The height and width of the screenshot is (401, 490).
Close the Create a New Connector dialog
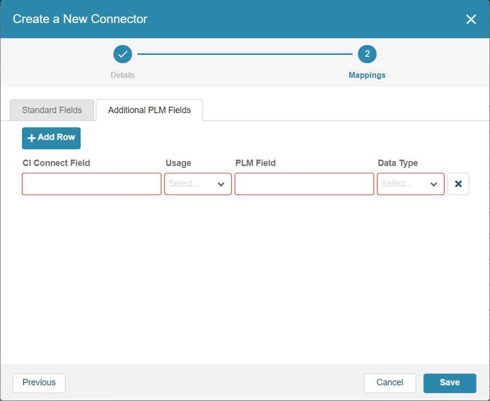tap(471, 19)
